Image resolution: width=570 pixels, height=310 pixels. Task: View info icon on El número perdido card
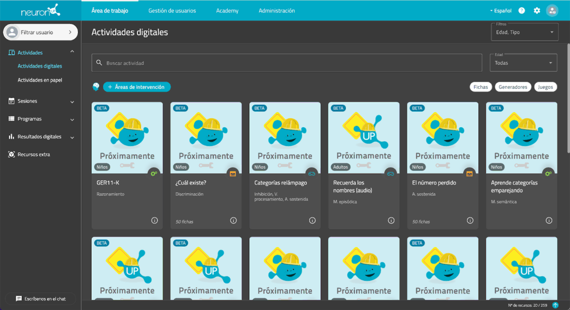pyautogui.click(x=470, y=220)
